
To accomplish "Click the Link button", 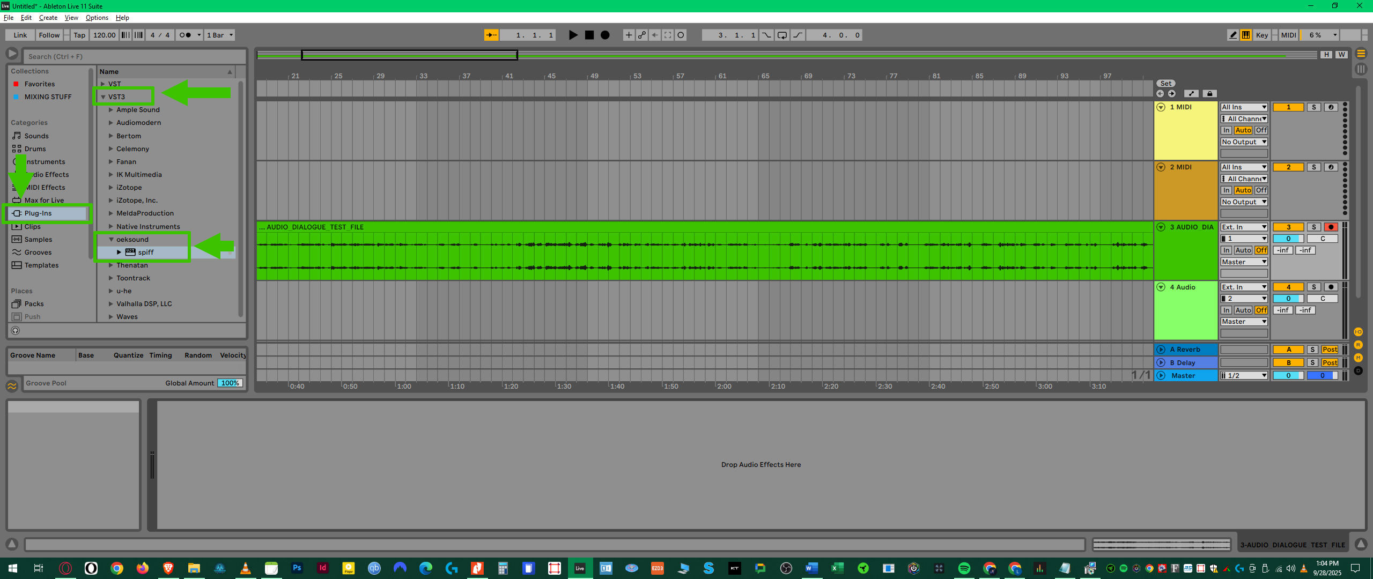I will [x=20, y=35].
